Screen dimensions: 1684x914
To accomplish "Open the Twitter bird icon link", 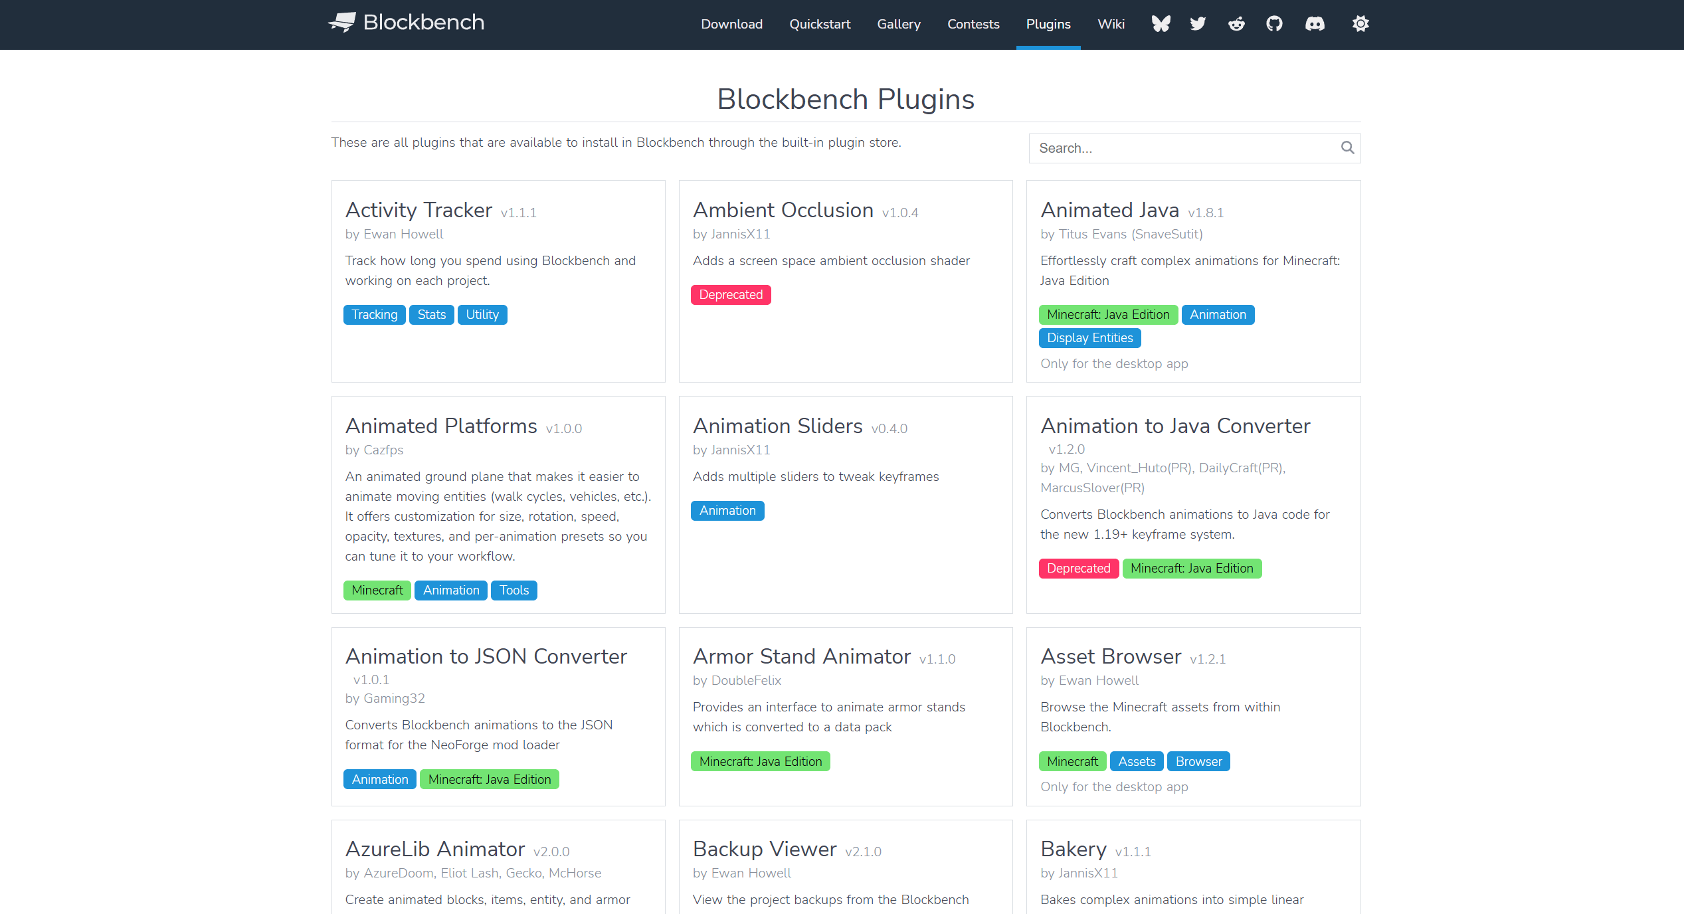I will point(1198,24).
